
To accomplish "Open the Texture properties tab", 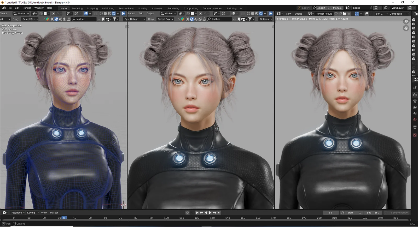I will click(x=415, y=135).
